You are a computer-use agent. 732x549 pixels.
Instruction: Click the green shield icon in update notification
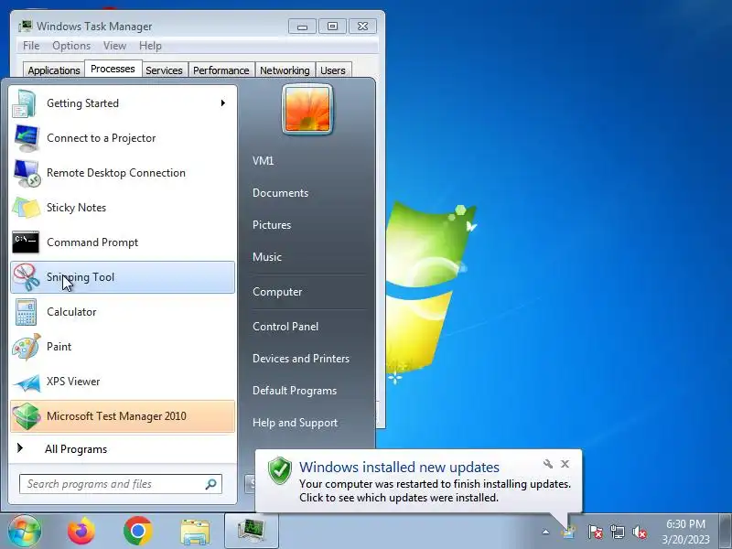coord(280,470)
